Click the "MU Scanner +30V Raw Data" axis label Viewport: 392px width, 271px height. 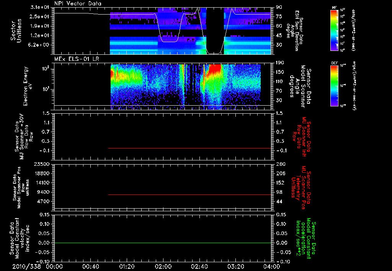point(24,137)
